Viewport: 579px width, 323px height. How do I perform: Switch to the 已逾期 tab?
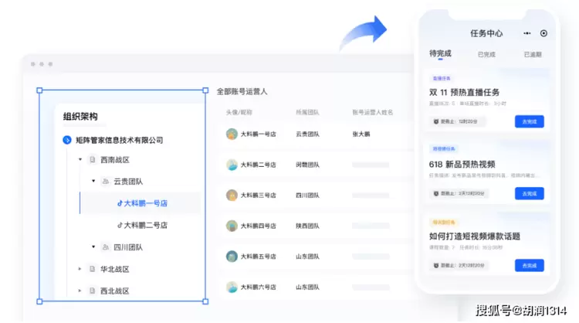tap(532, 55)
